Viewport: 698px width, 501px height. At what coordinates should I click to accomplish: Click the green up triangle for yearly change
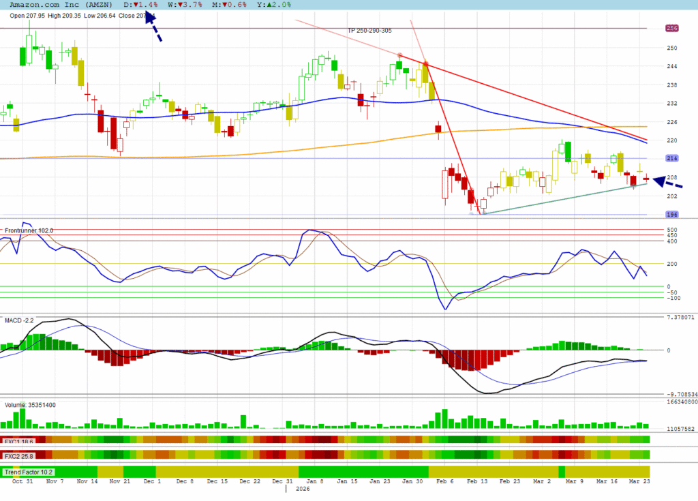click(x=269, y=5)
